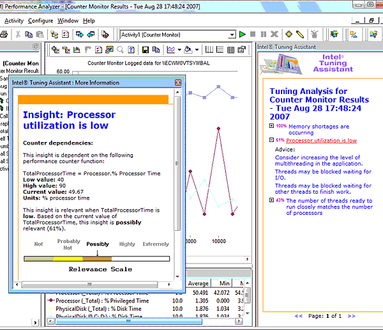Open dropdown arrow next to paint bucket

tap(197, 50)
